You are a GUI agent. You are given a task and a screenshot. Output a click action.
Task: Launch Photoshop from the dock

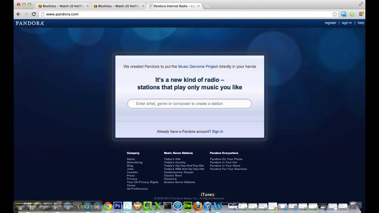(118, 206)
